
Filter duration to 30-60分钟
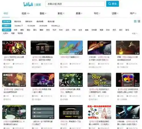(x=43, y=26)
